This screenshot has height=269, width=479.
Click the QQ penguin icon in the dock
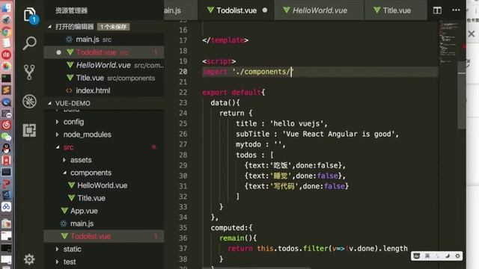point(6,148)
